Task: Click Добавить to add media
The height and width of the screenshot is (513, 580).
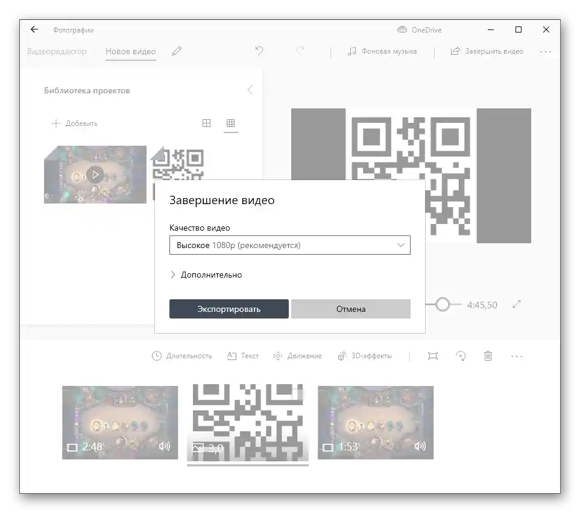Action: point(74,123)
